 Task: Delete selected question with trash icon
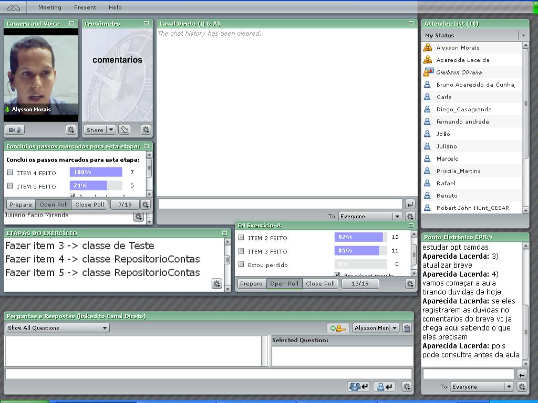407,328
